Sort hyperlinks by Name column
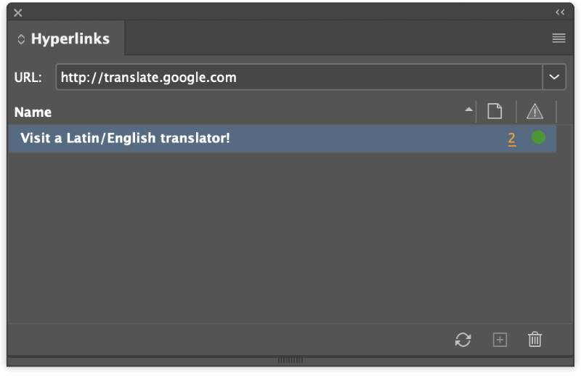 click(33, 112)
